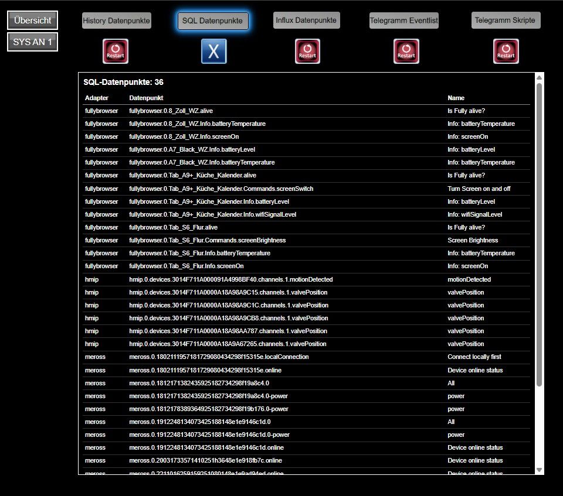Select Tab_A9+_Küche_Kalender.Info.batteryLevel row
Image resolution: width=563 pixels, height=496 pixels.
(306, 201)
